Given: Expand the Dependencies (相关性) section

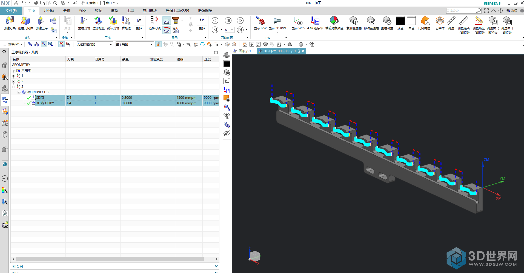Looking at the screenshot, I should [x=115, y=267].
